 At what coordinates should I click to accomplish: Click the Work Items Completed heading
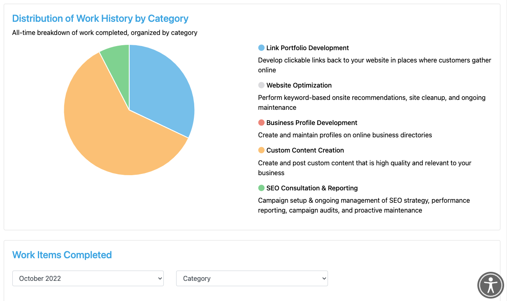tap(62, 255)
